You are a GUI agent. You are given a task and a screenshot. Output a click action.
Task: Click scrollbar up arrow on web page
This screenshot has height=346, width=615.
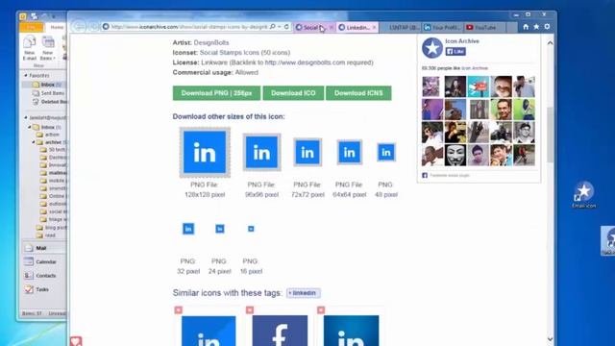click(x=551, y=42)
